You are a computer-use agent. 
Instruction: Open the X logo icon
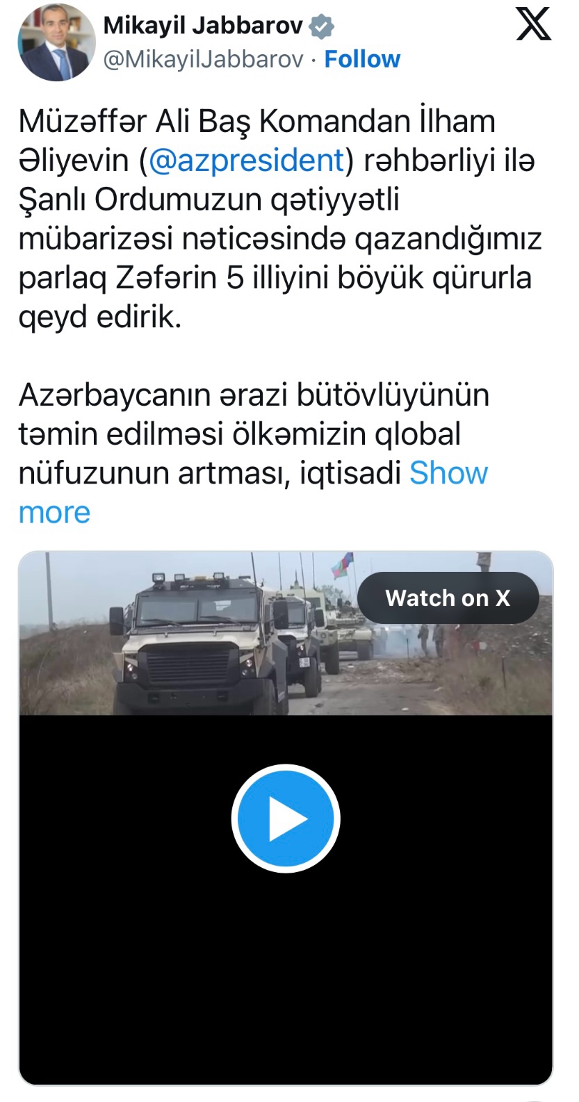pyautogui.click(x=534, y=24)
